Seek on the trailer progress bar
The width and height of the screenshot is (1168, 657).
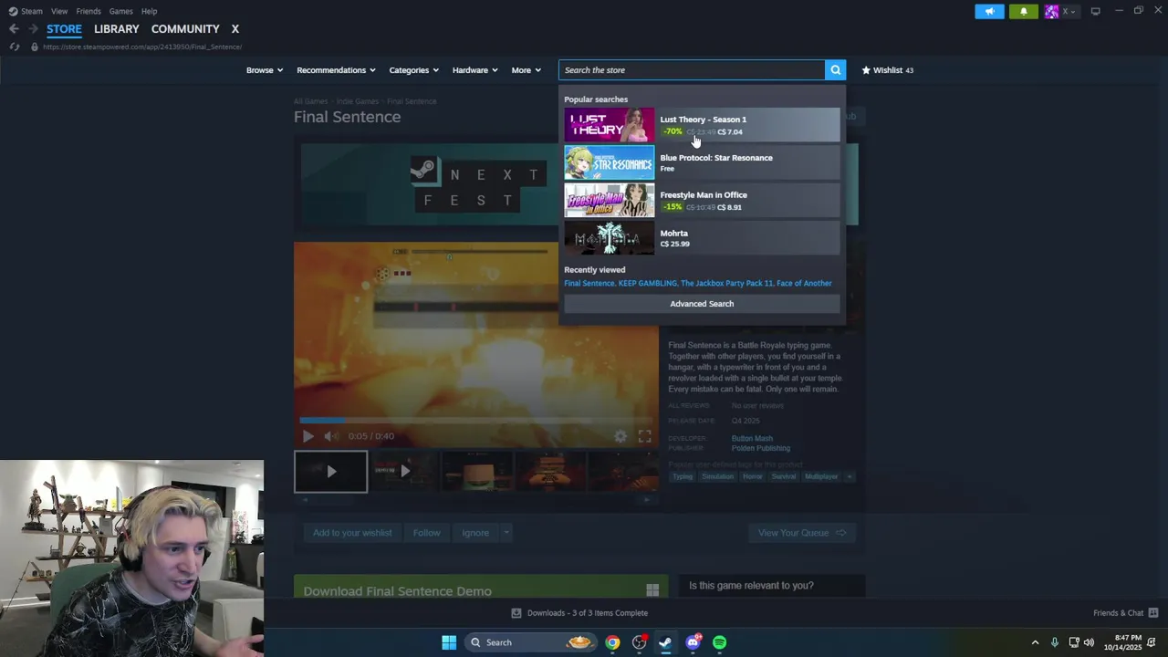(475, 421)
